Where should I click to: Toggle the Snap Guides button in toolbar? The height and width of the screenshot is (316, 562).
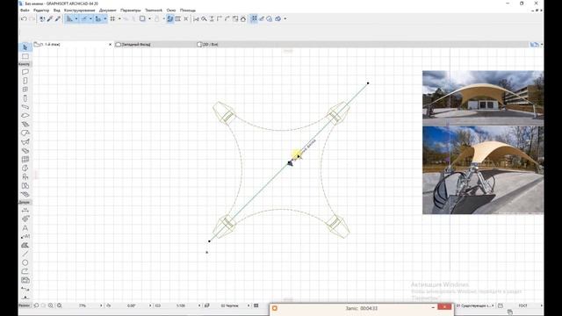(84, 18)
